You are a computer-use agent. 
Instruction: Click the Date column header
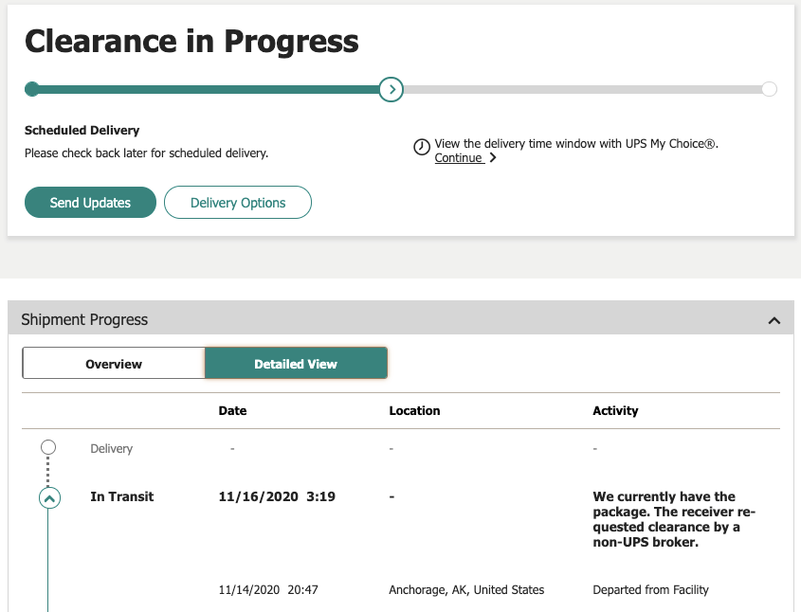[x=232, y=411]
